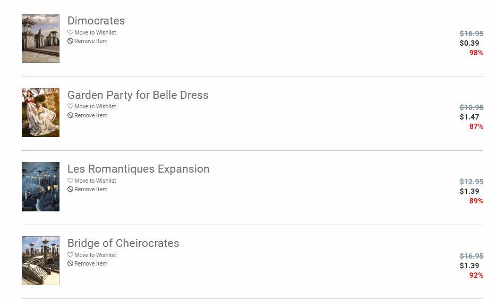Click heart icon for Bridge of Cheirocrates
Screen dimensions: 496x299
[x=70, y=255]
